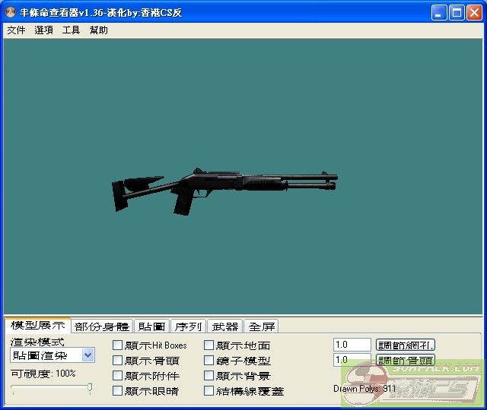Enable the 鏡子模型 checkbox
The width and height of the screenshot is (487, 410).
(x=208, y=361)
